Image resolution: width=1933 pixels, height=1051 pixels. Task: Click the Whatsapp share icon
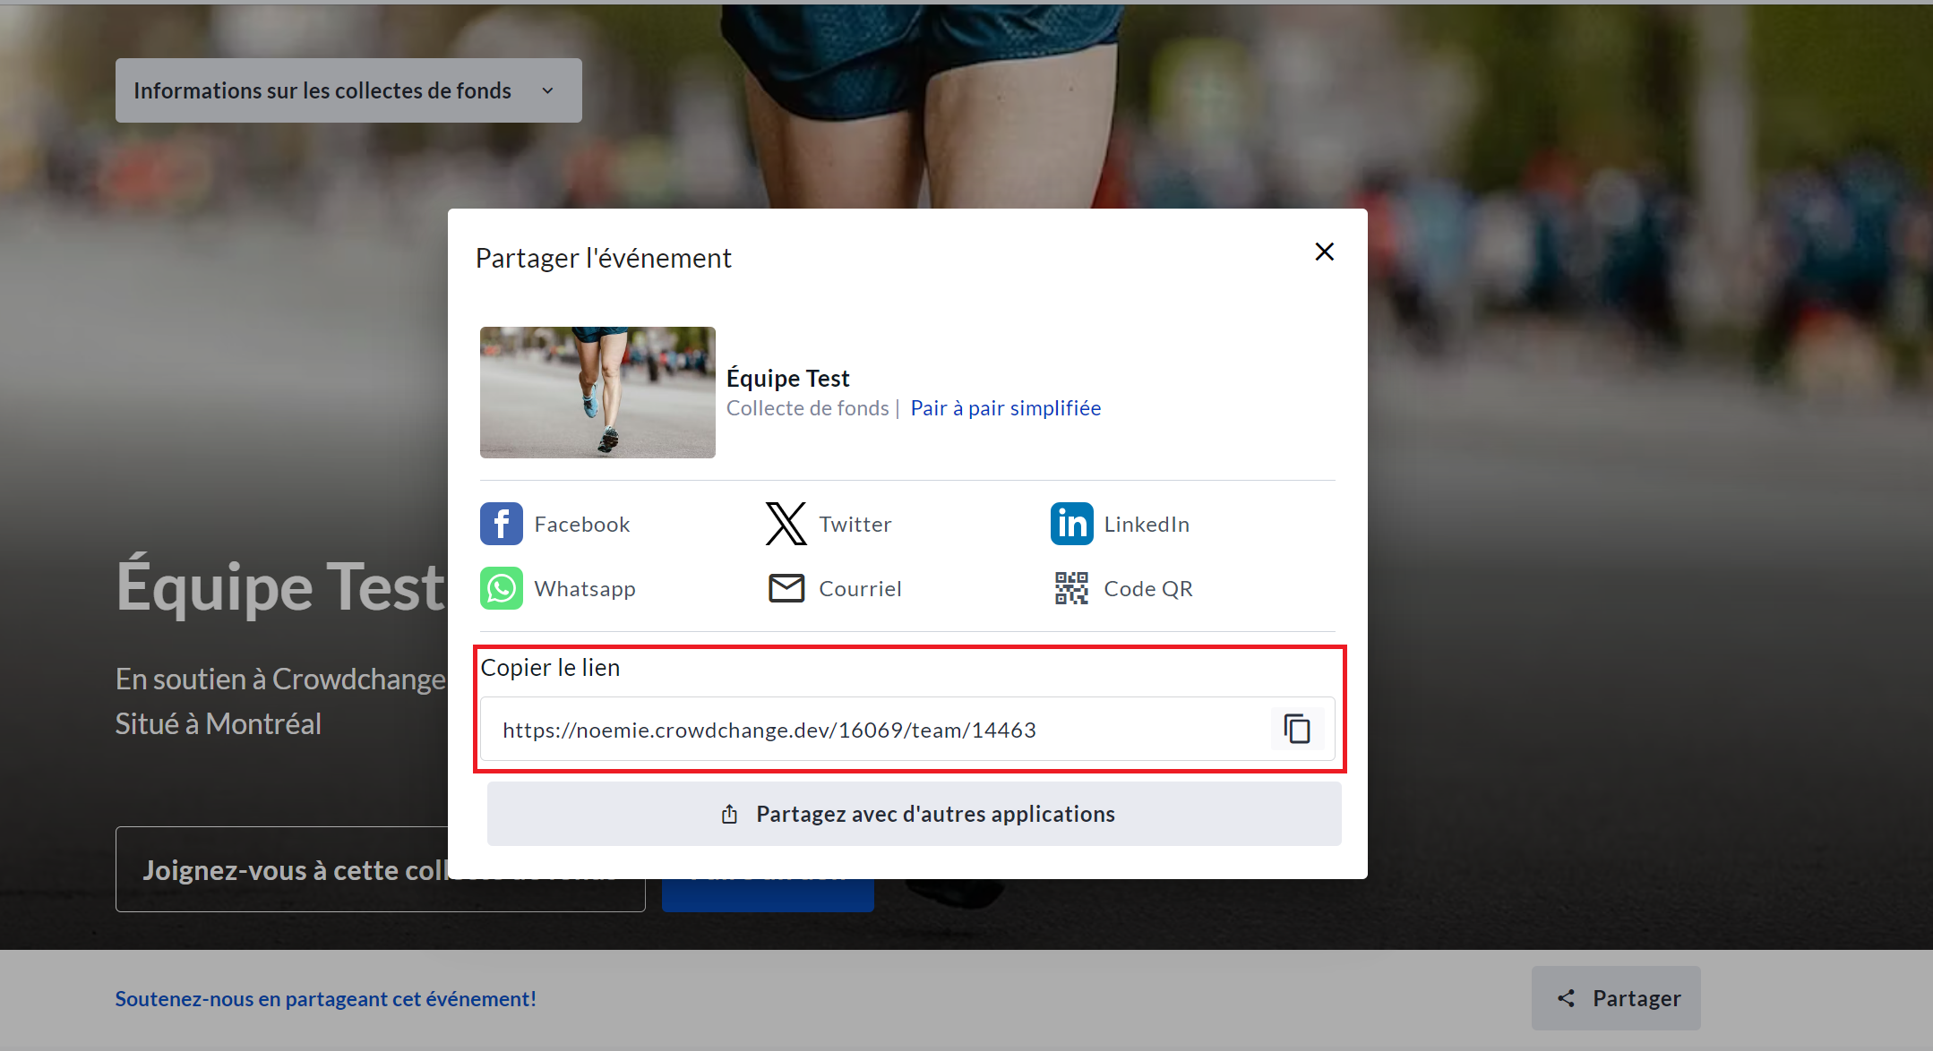[x=501, y=588]
